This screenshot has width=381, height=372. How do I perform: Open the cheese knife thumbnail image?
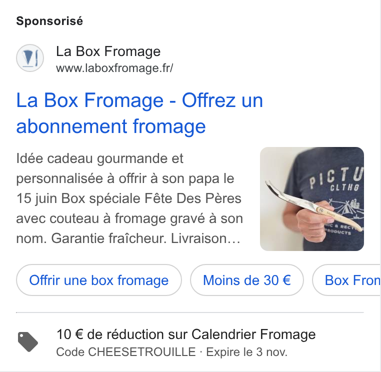[311, 199]
